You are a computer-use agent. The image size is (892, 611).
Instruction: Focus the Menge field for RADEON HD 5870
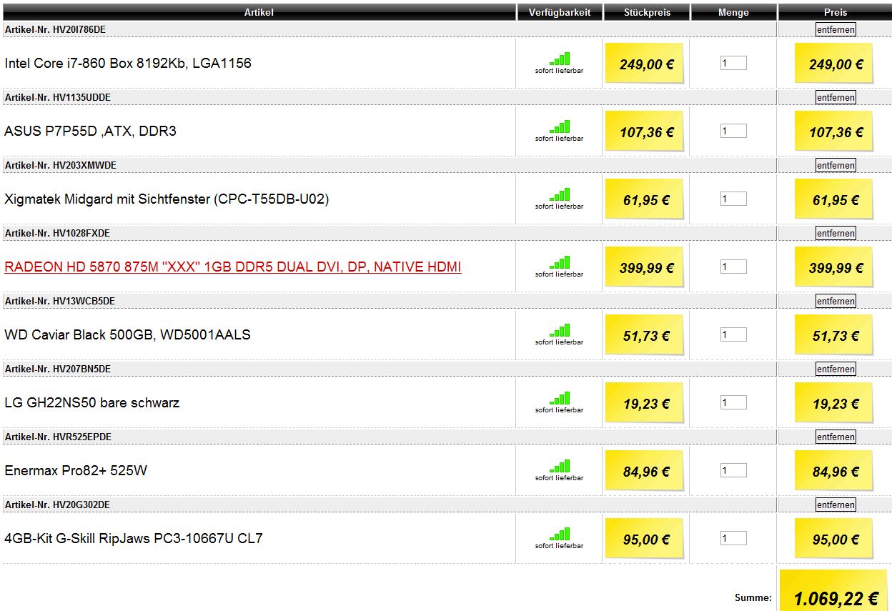733,267
